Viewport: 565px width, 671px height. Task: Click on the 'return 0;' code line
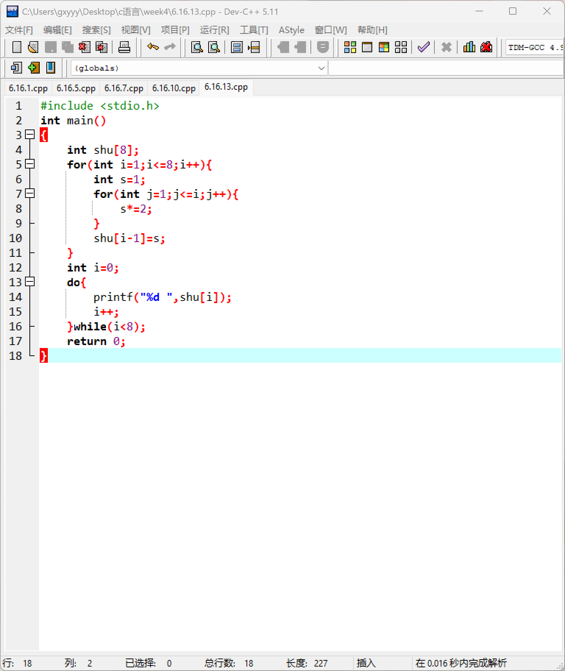[96, 341]
